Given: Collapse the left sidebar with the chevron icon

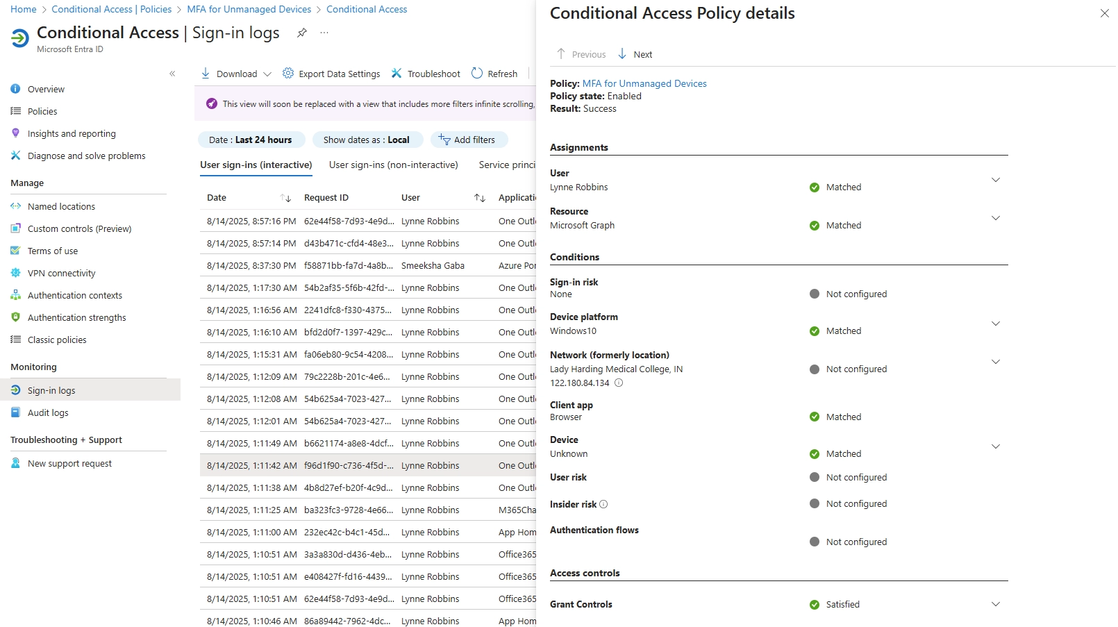Looking at the screenshot, I should (172, 74).
